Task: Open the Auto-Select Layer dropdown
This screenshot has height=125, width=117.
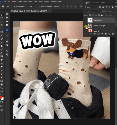Action: (32, 7)
